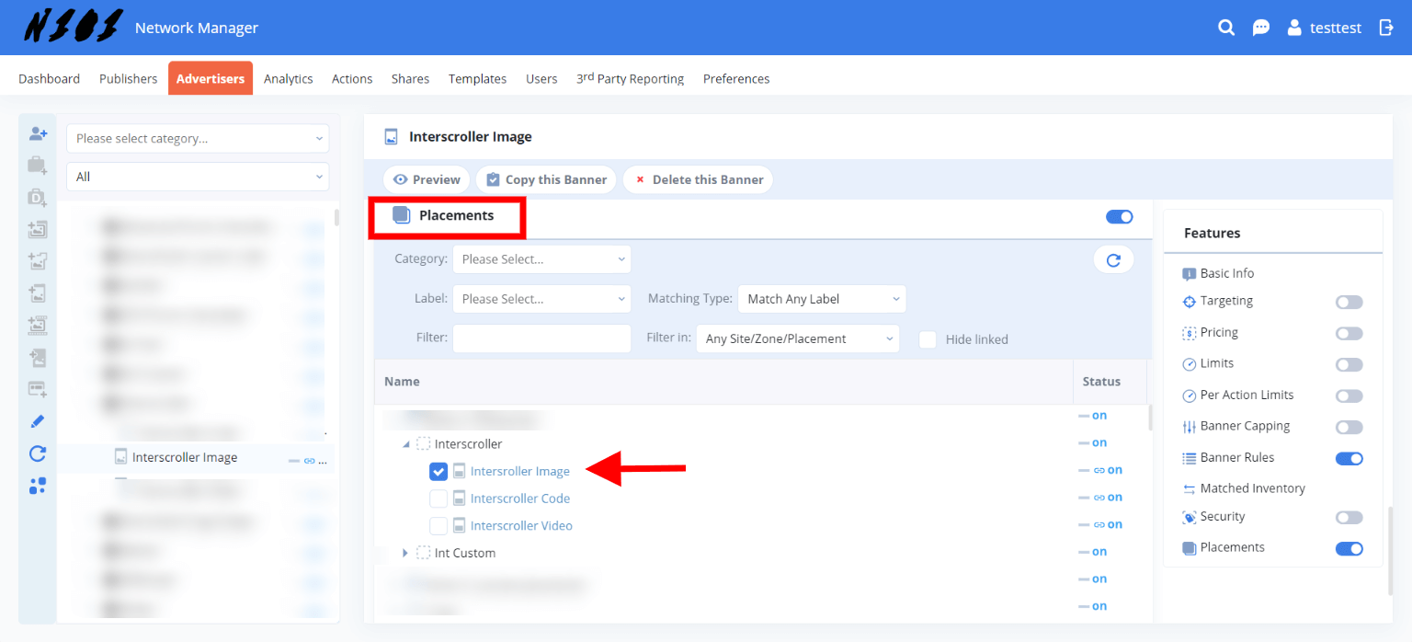Screen dimensions: 1412x642
Task: Click the search magnifier icon in header
Action: coord(1226,28)
